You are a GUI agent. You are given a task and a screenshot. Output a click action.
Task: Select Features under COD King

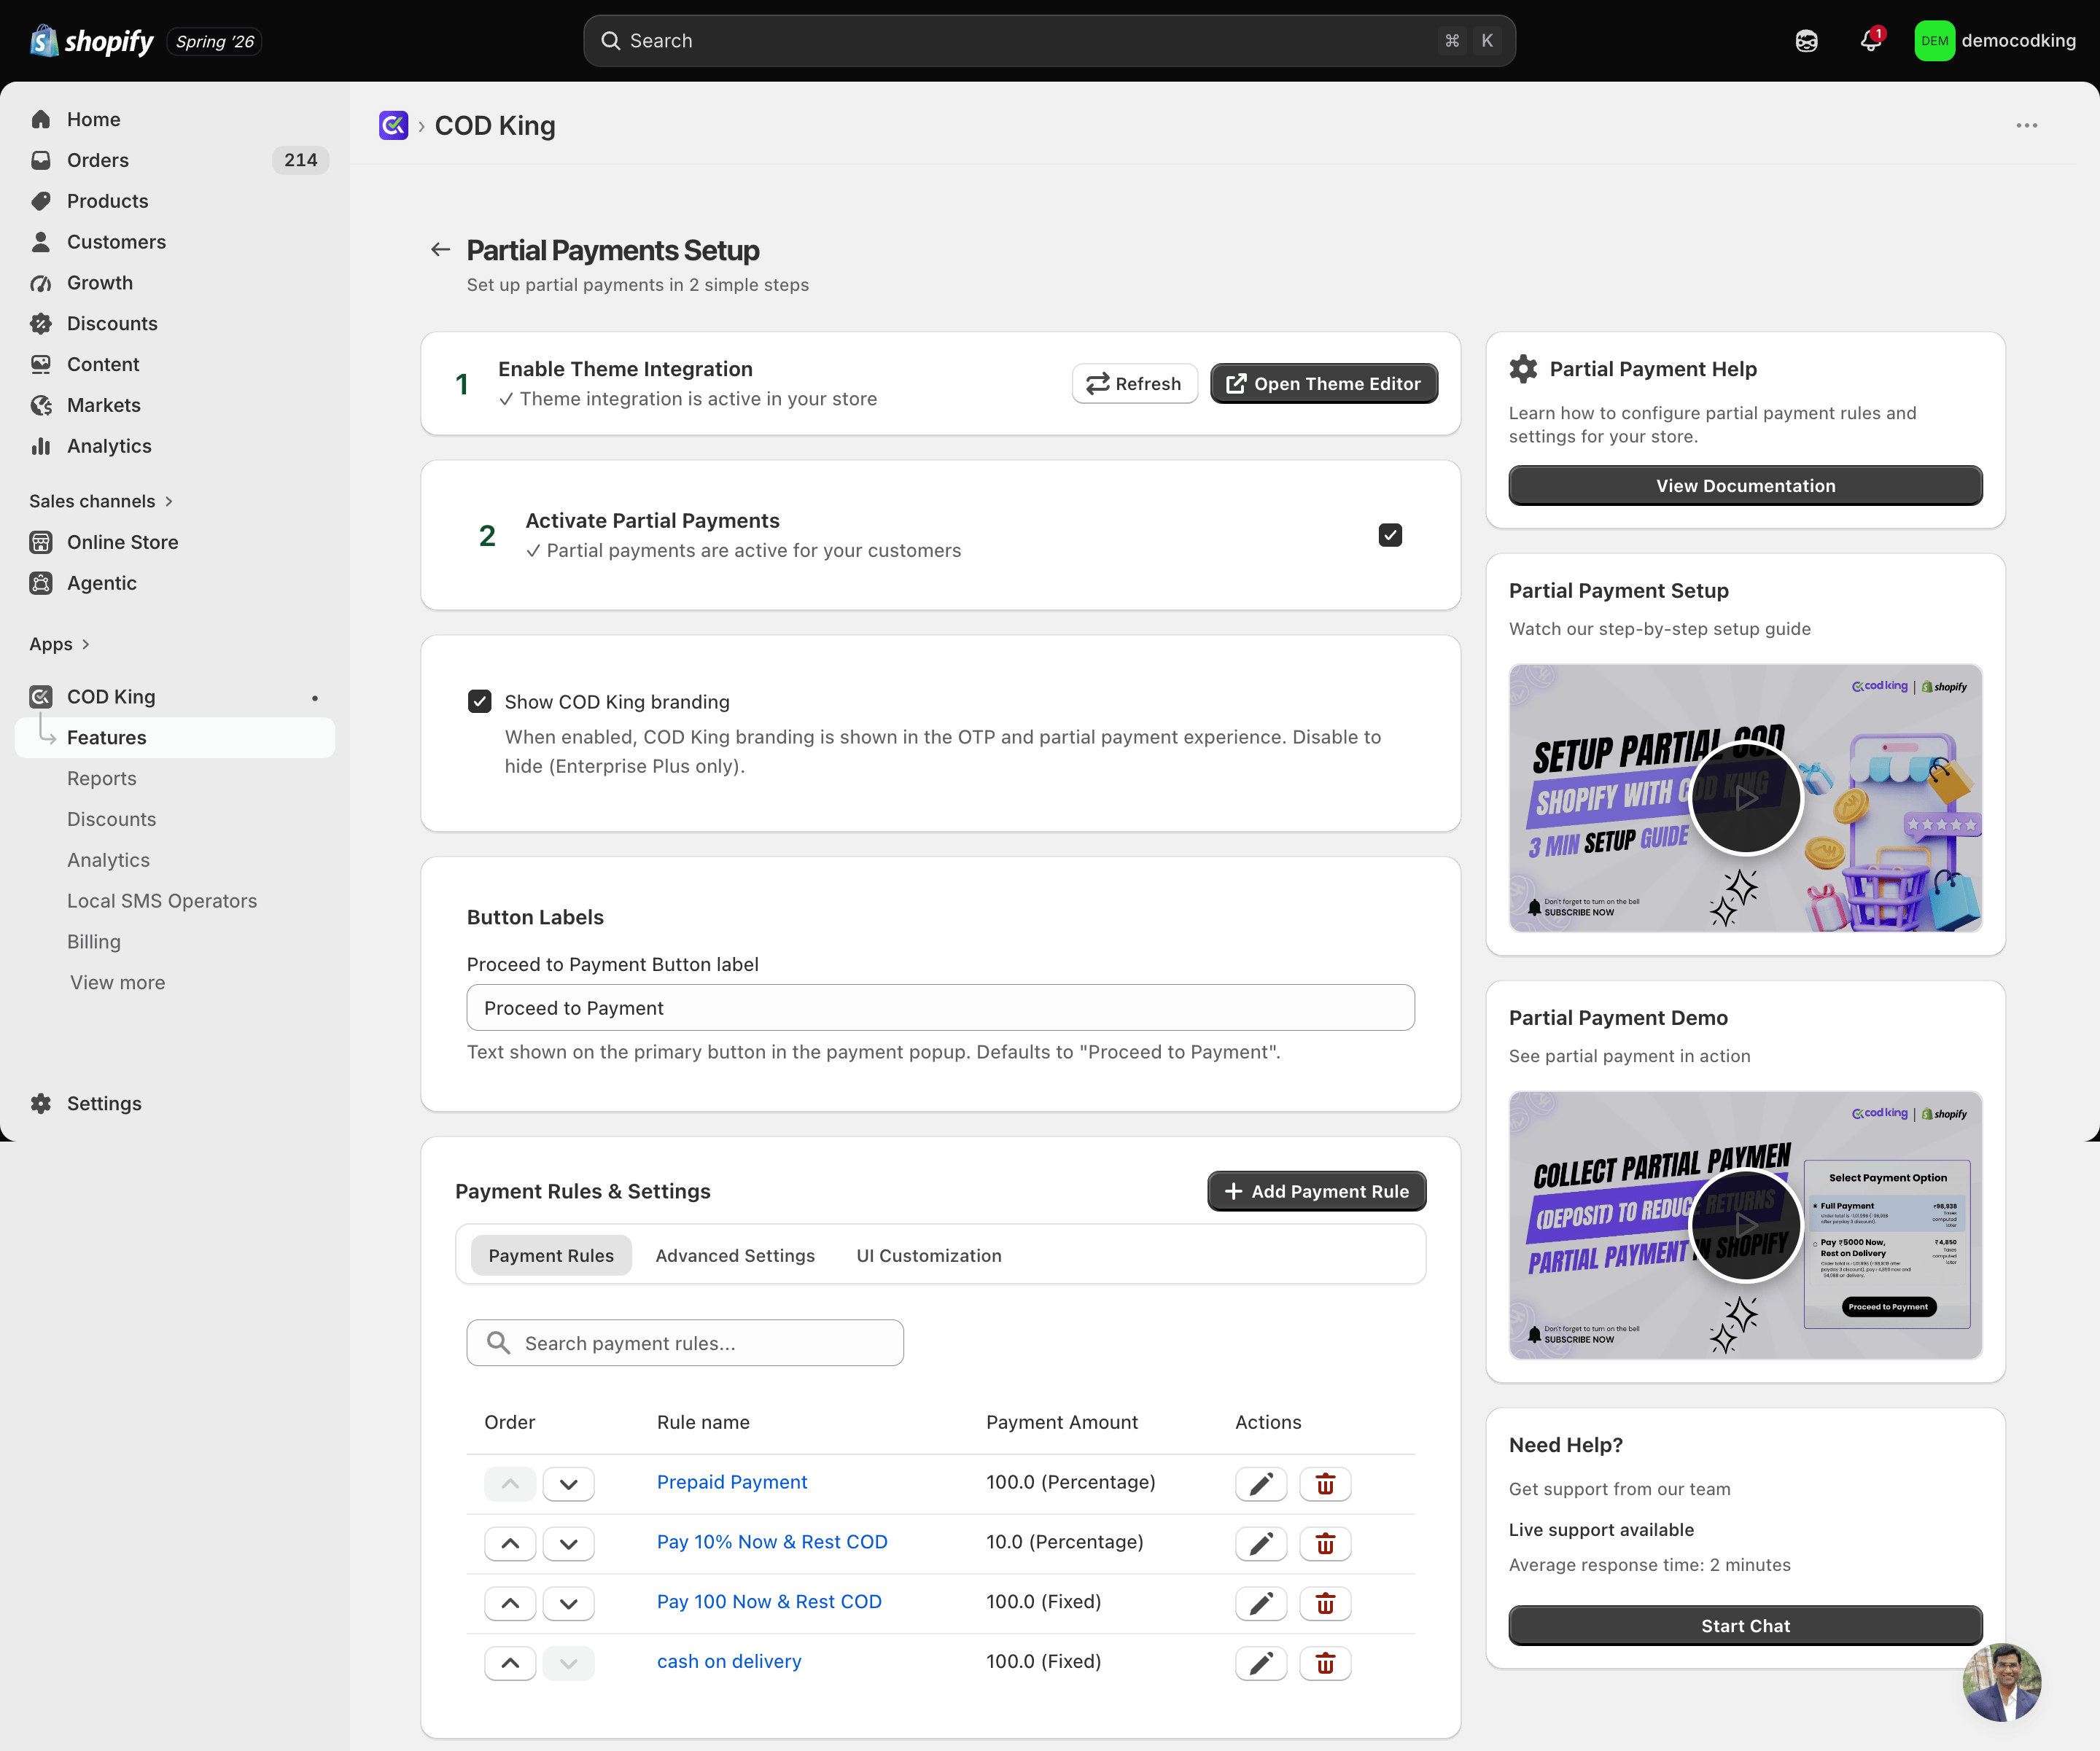click(x=175, y=738)
